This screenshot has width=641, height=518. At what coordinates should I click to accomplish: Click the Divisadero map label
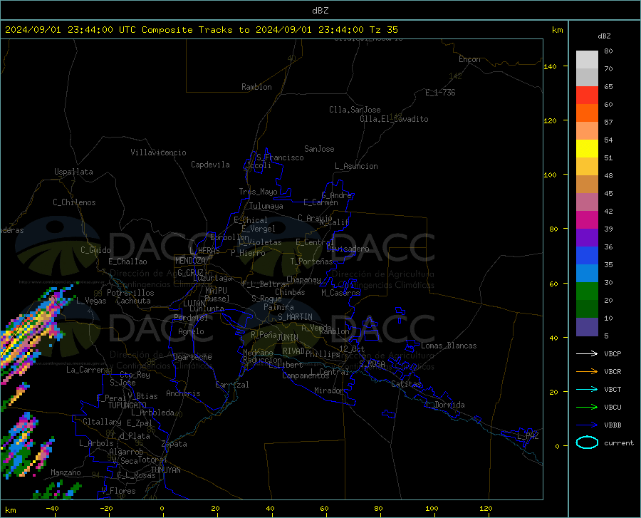click(348, 249)
